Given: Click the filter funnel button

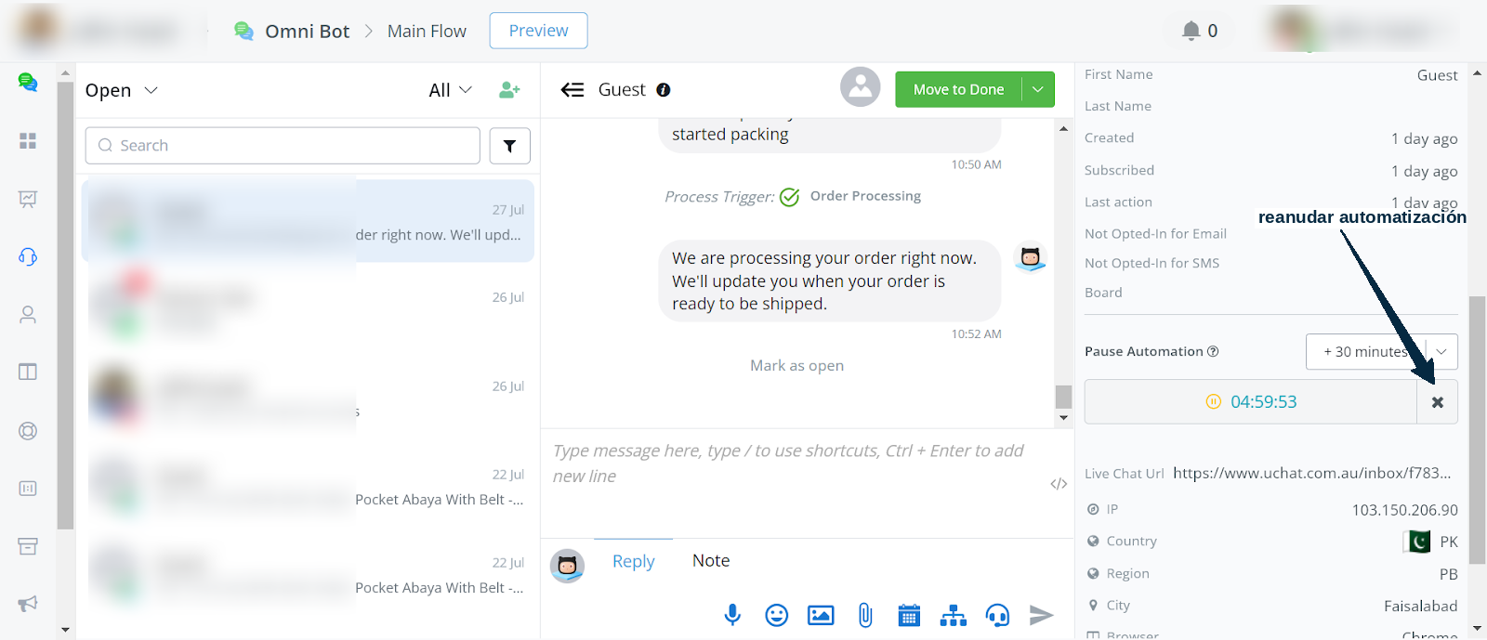Looking at the screenshot, I should [510, 146].
